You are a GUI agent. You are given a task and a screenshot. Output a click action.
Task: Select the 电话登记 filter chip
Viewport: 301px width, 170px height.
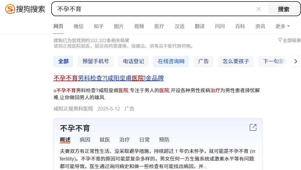133,61
